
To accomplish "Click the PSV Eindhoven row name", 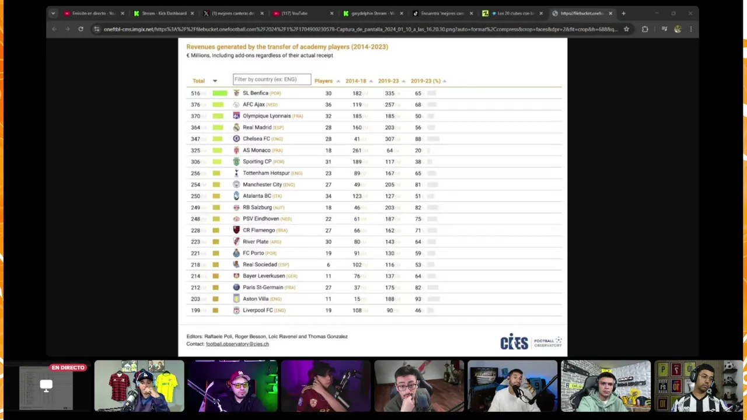I will coord(261,219).
